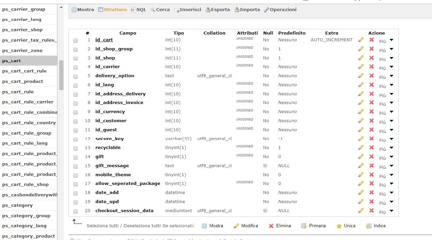Screen dimensions: 432x240
Task: Check the gift_message row checkbox
Action: [76, 166]
